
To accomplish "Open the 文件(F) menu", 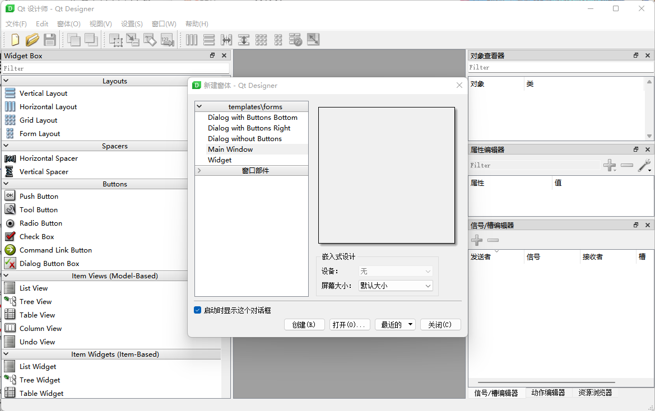I will (16, 24).
